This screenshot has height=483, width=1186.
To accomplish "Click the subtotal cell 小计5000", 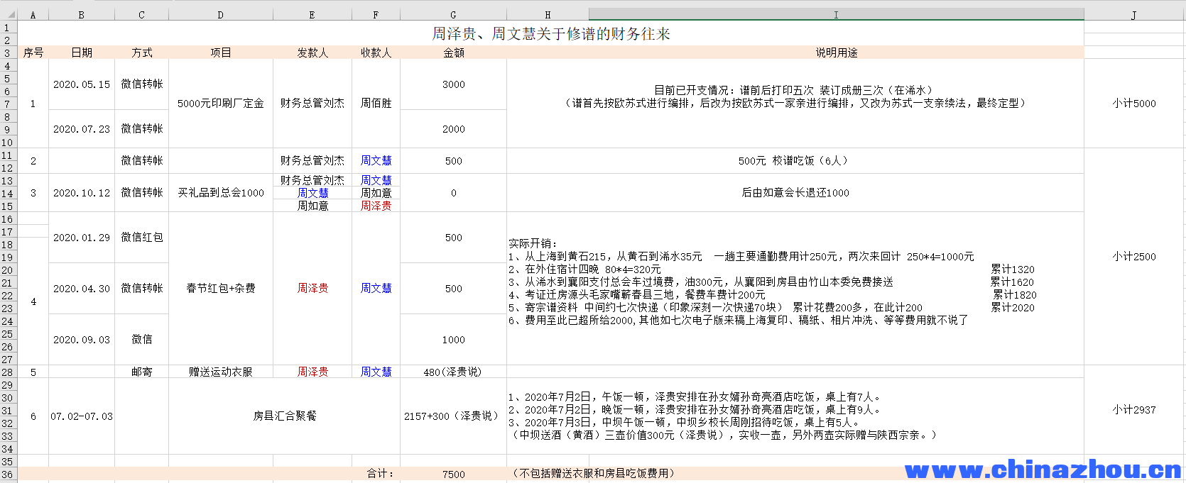I will [x=1133, y=104].
